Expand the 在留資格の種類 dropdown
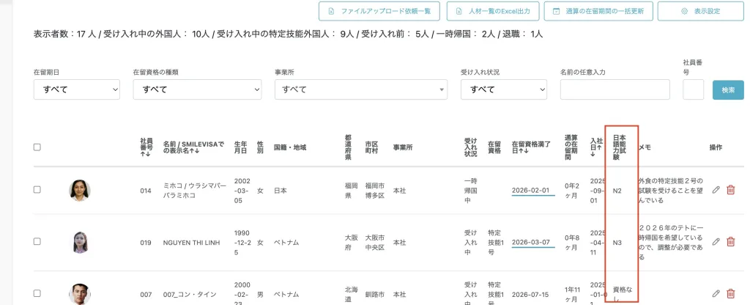Screen dimensions: 750x305 point(196,89)
